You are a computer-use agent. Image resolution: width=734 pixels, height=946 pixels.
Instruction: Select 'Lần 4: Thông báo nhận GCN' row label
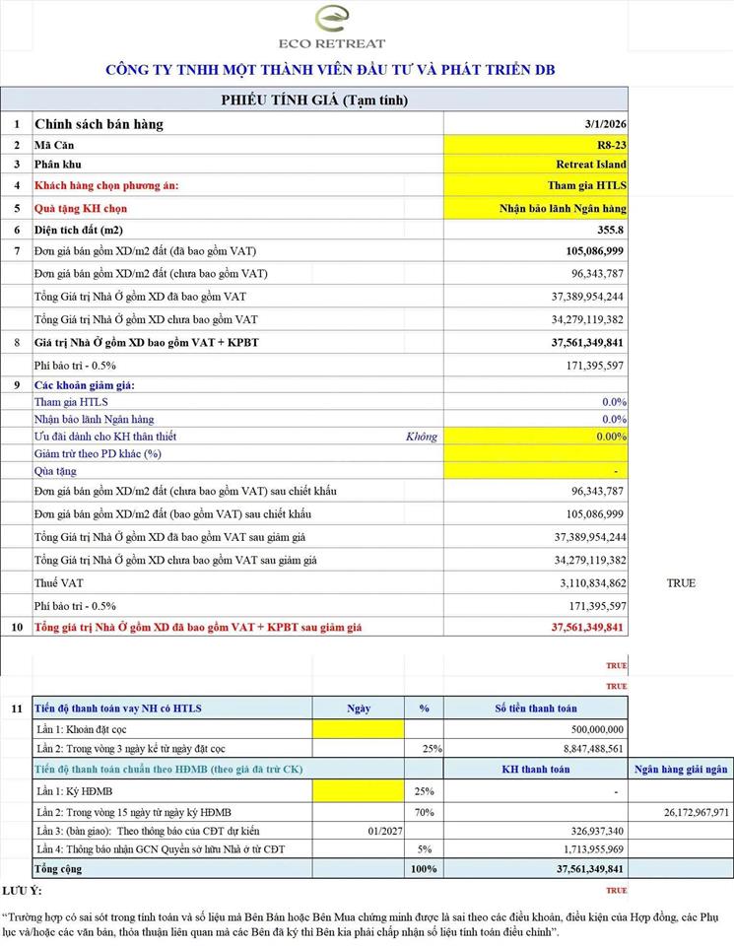(161, 849)
